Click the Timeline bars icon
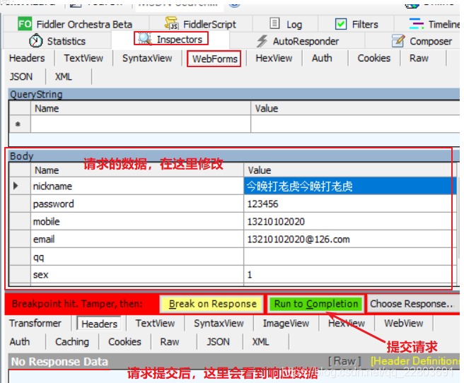This screenshot has height=383, width=464. 417,23
